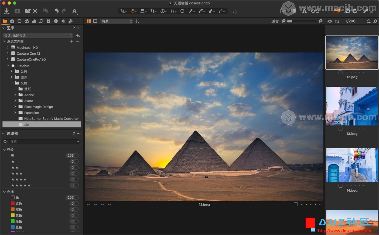Viewport: 379px width, 235px height.
Task: Click the move-to-folder icon in toolbar
Action: [28, 11]
